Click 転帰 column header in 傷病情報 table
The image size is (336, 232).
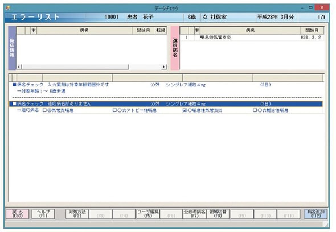click(x=161, y=30)
